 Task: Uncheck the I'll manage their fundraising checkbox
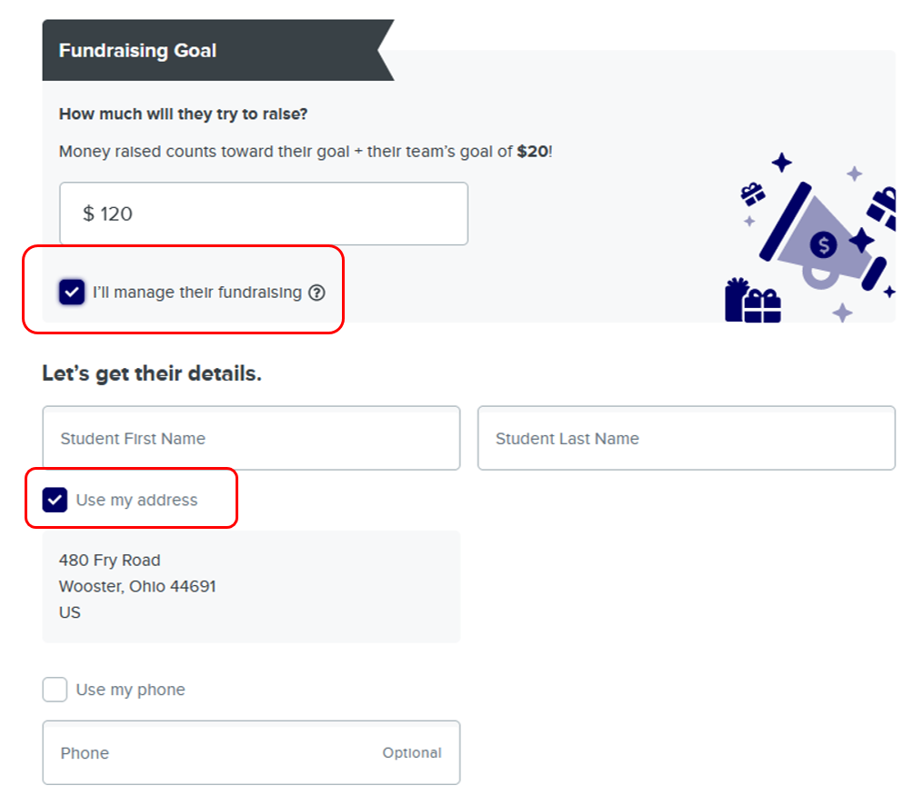[72, 293]
